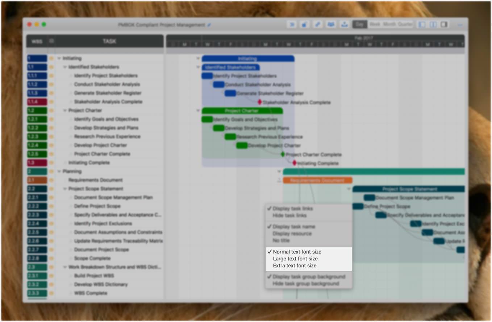Toggle the right inspector panel icon
This screenshot has height=322, width=492.
pyautogui.click(x=444, y=25)
